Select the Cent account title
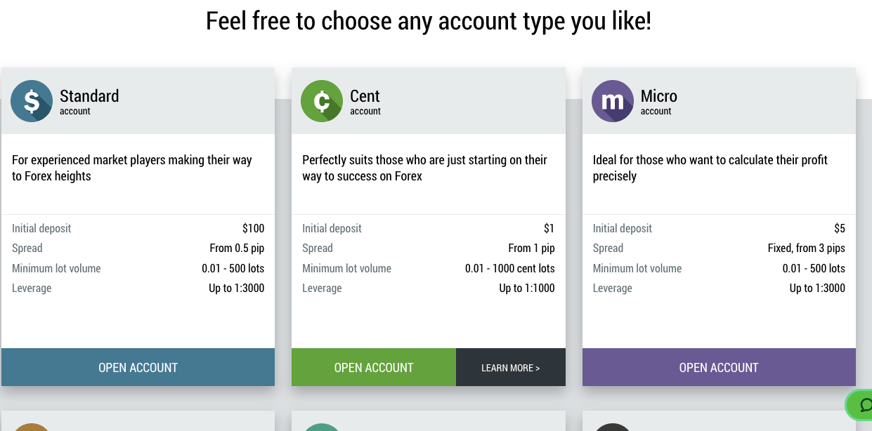The image size is (872, 431). [x=365, y=96]
